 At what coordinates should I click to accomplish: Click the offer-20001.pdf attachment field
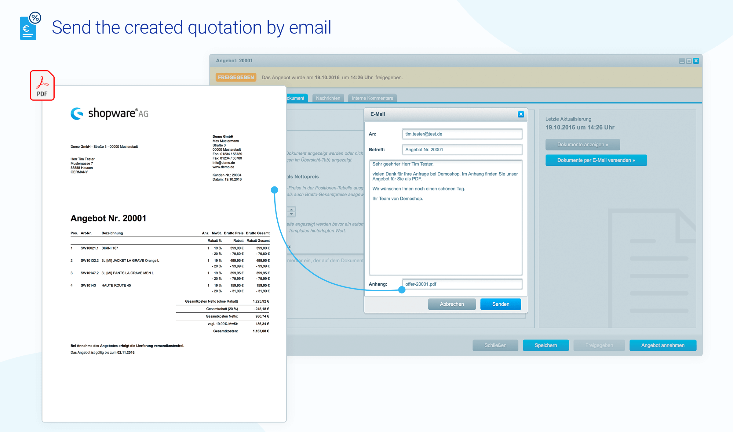point(461,284)
